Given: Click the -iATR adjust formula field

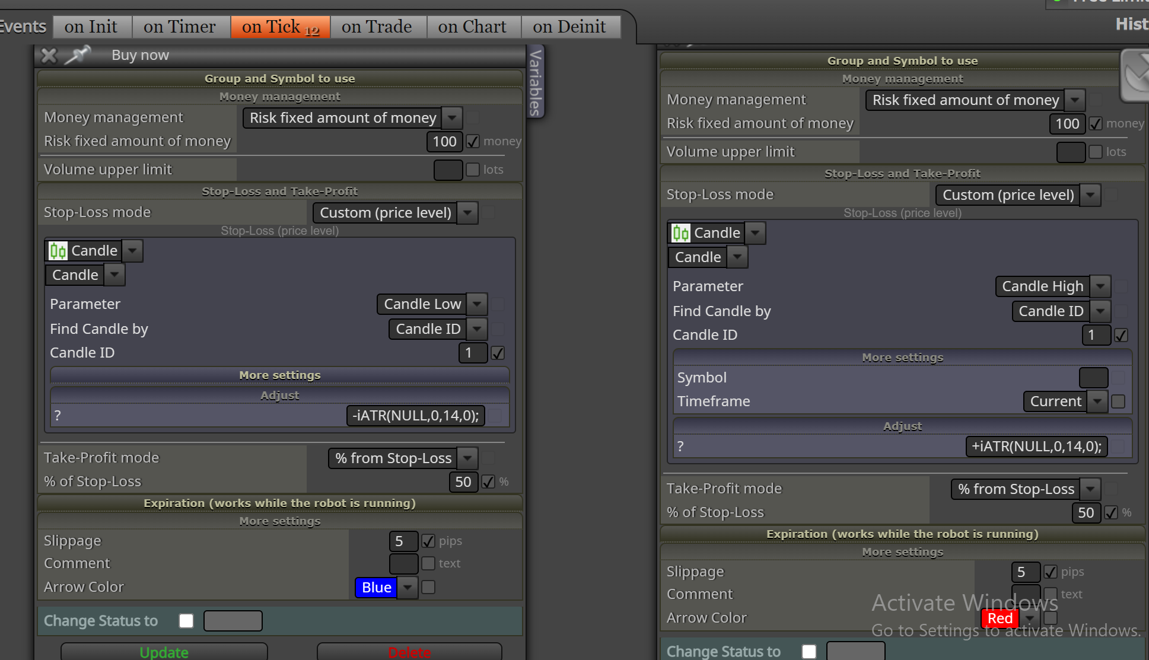Looking at the screenshot, I should pyautogui.click(x=416, y=416).
